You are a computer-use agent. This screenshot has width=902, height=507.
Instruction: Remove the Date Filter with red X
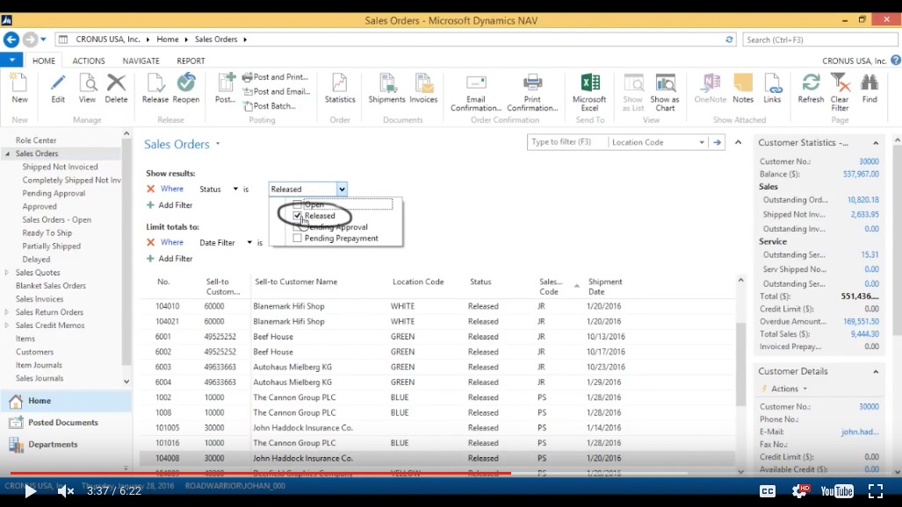[151, 243]
